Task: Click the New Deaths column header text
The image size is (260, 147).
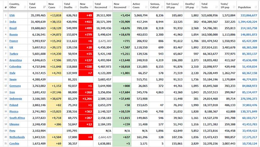Action: [84, 6]
